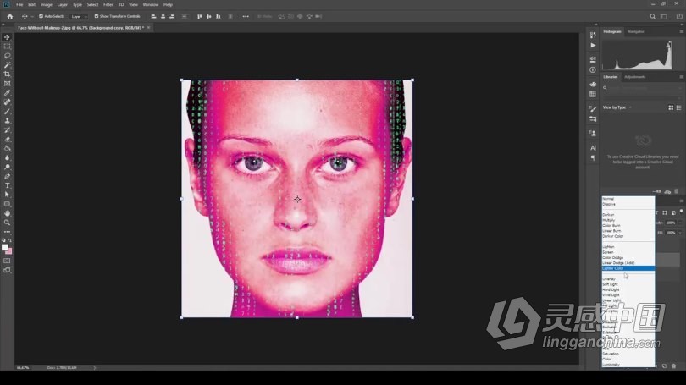Open the Move tool preset picker arrow

click(x=32, y=17)
